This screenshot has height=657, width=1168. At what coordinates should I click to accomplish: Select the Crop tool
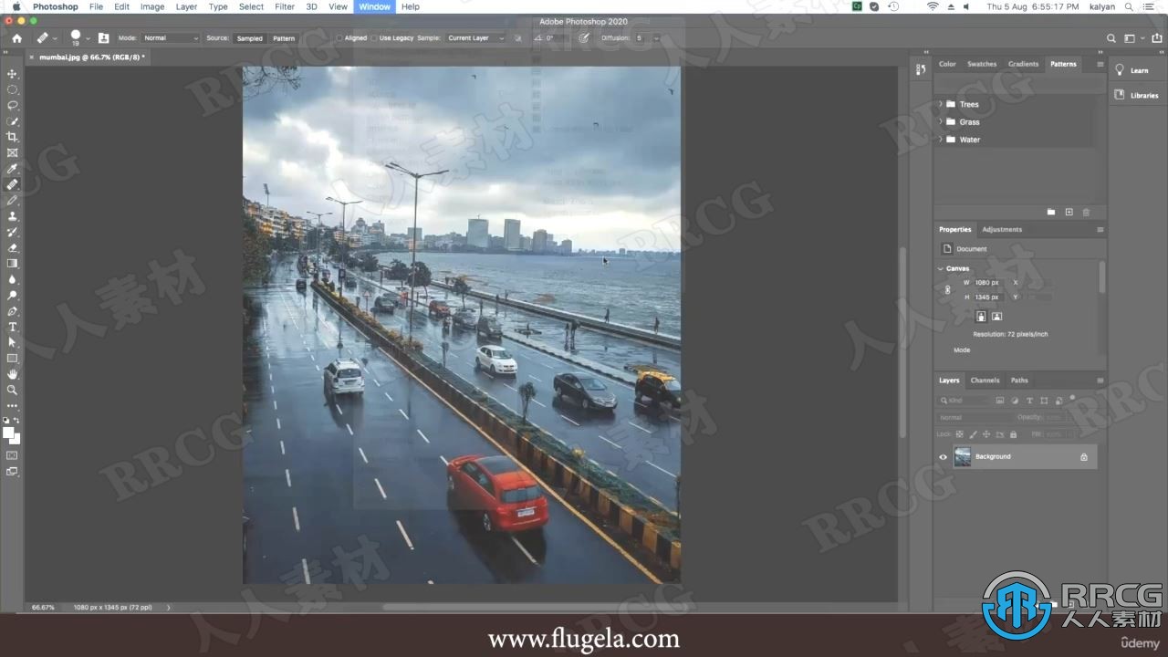coord(12,137)
